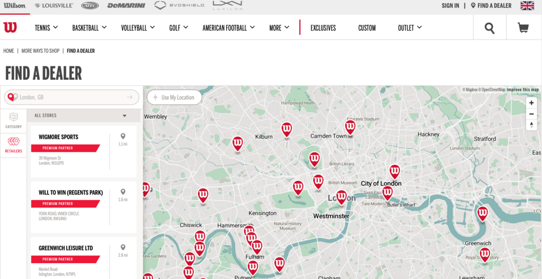Open the ATEC brand logo link
Screen dimensions: 542x279
[90, 6]
